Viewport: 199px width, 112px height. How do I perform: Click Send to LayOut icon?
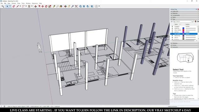(x=88, y=6)
